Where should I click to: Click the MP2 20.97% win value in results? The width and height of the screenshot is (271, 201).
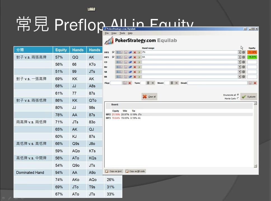click(x=125, y=114)
